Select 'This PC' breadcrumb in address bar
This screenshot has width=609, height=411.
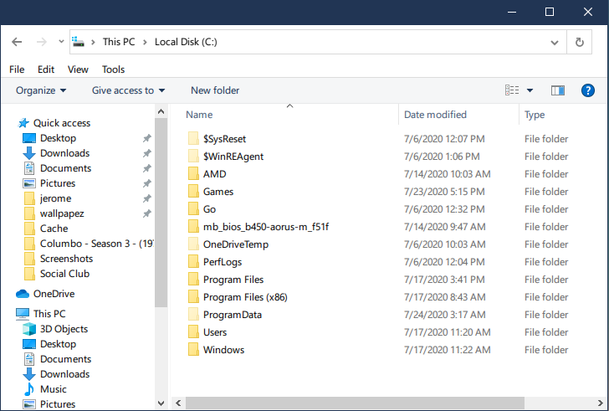click(119, 42)
